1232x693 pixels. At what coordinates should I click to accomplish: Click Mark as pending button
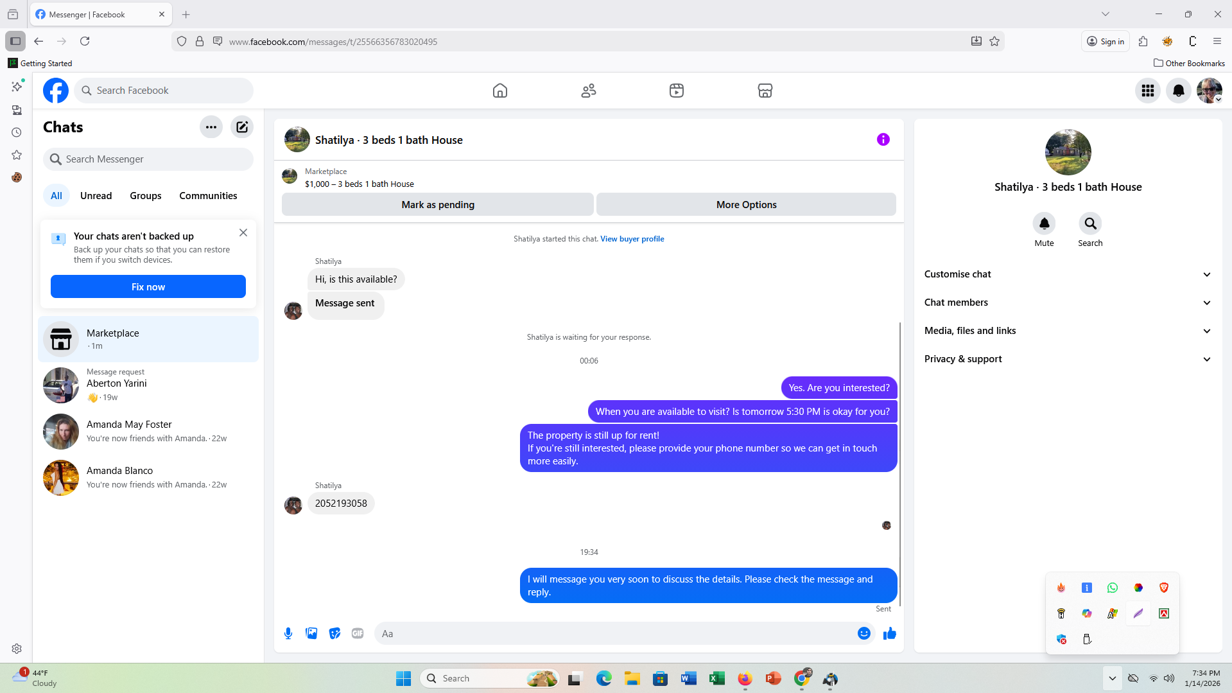pyautogui.click(x=438, y=205)
